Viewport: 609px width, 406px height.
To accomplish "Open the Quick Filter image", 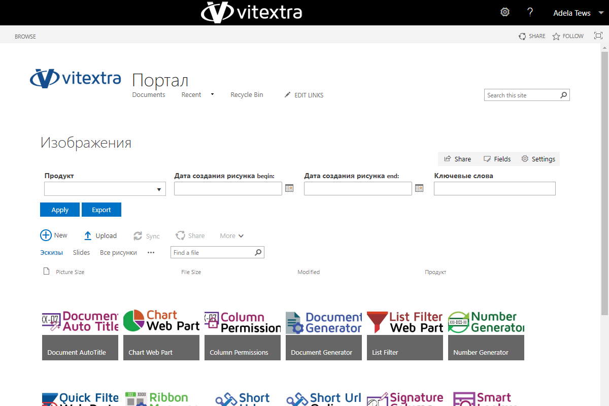I will tap(80, 398).
